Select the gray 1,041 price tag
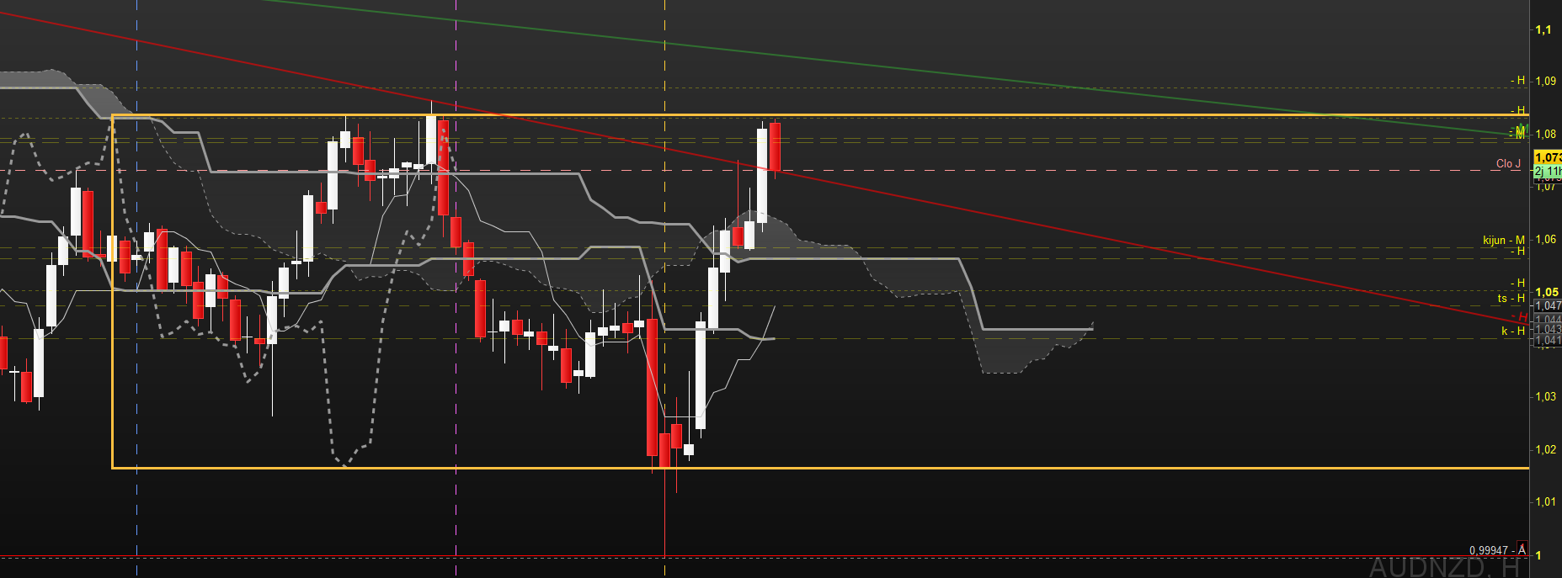 coord(1548,340)
